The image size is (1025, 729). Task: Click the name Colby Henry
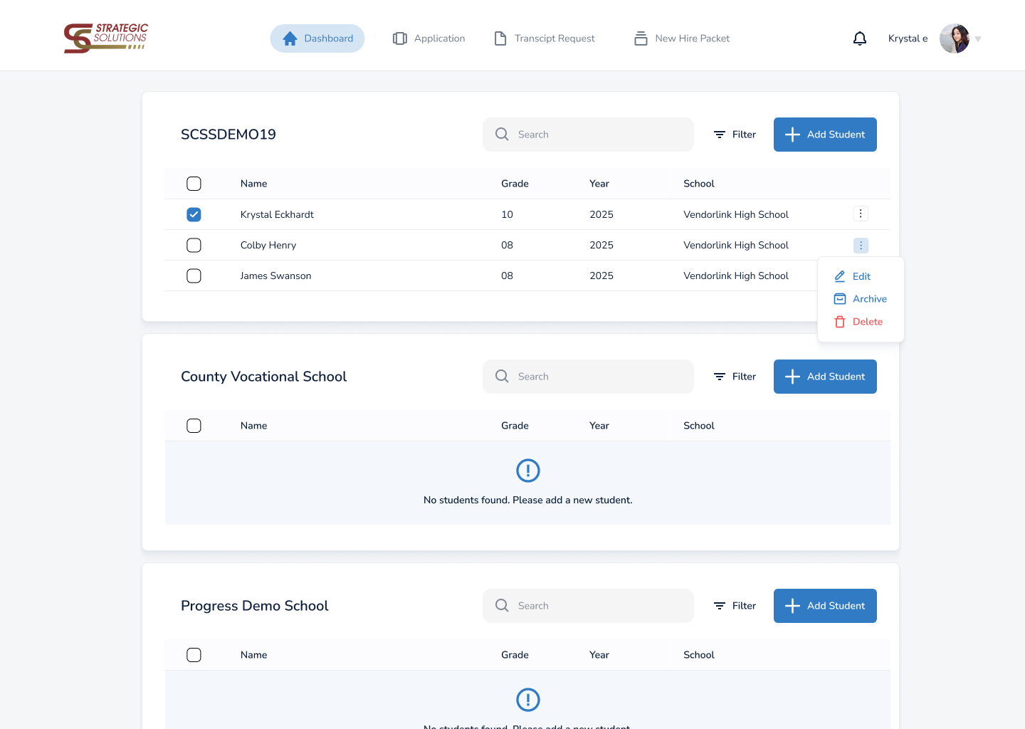click(268, 245)
